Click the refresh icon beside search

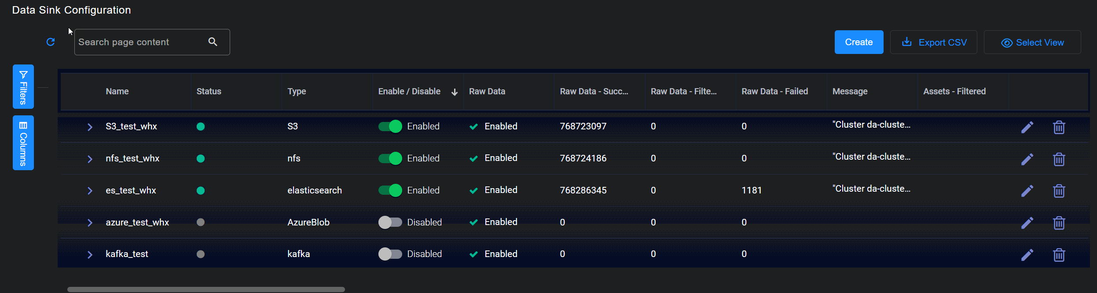pyautogui.click(x=51, y=42)
